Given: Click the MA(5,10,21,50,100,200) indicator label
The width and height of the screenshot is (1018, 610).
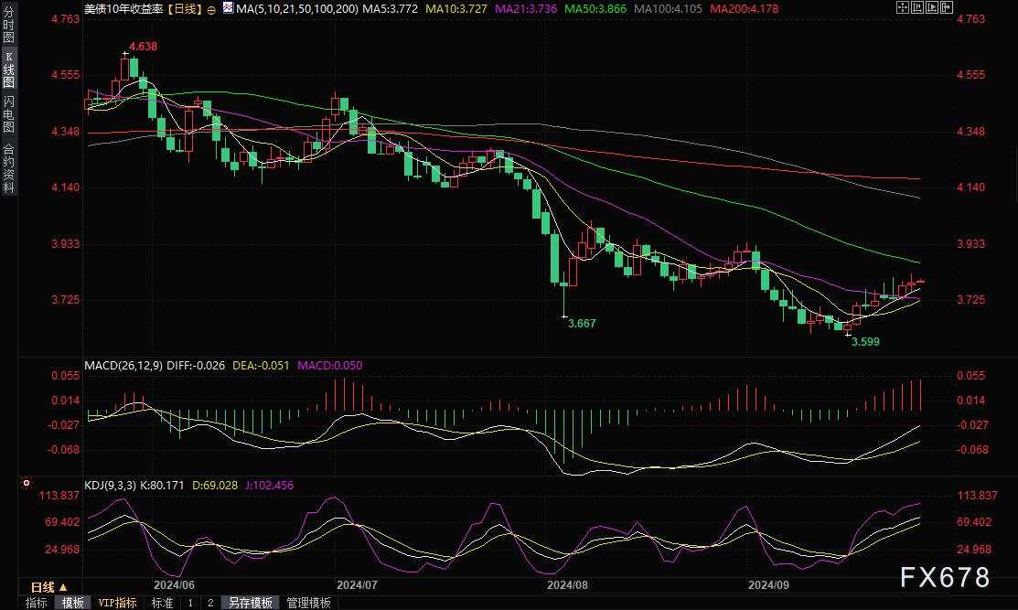Looking at the screenshot, I should point(296,9).
